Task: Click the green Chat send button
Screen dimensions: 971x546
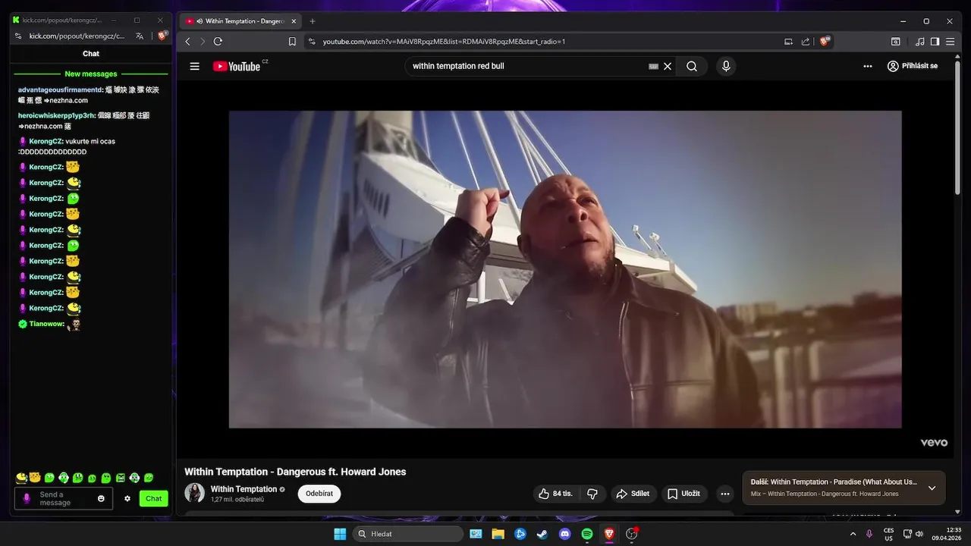Action: point(154,498)
